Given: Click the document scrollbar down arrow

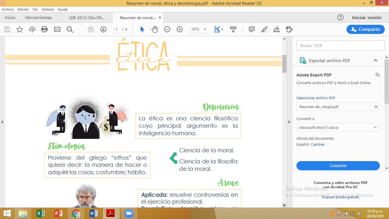Looking at the screenshot, I should [x=284, y=205].
